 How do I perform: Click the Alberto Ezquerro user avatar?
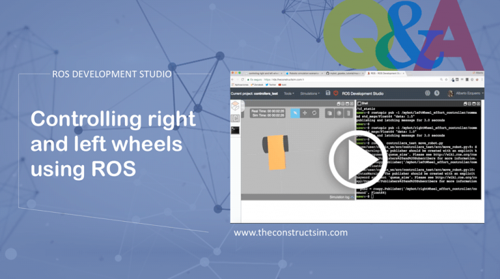(451, 93)
